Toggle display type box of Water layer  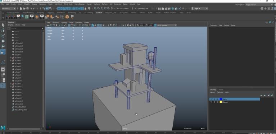click(x=218, y=99)
